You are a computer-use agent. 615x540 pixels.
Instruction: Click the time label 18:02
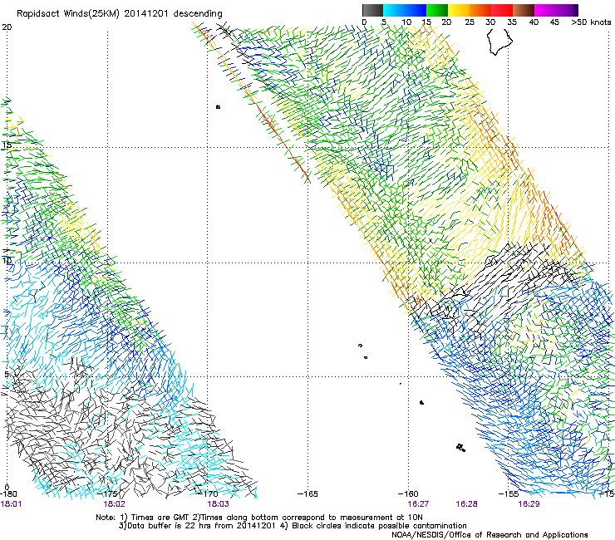(114, 503)
